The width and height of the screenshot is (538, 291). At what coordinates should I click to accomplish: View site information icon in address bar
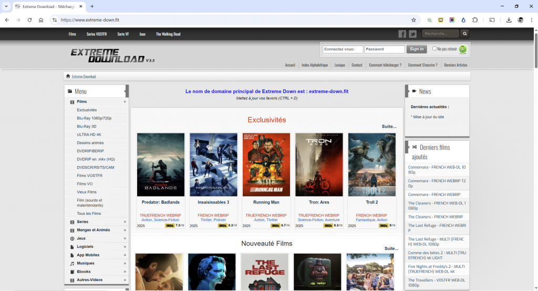pyautogui.click(x=55, y=20)
